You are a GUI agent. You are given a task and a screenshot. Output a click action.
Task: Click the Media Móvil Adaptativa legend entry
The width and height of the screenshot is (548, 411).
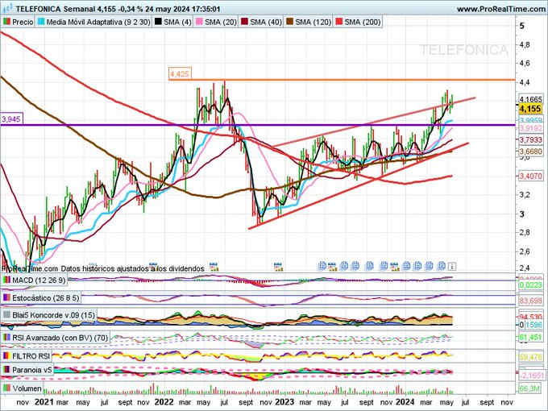click(94, 22)
